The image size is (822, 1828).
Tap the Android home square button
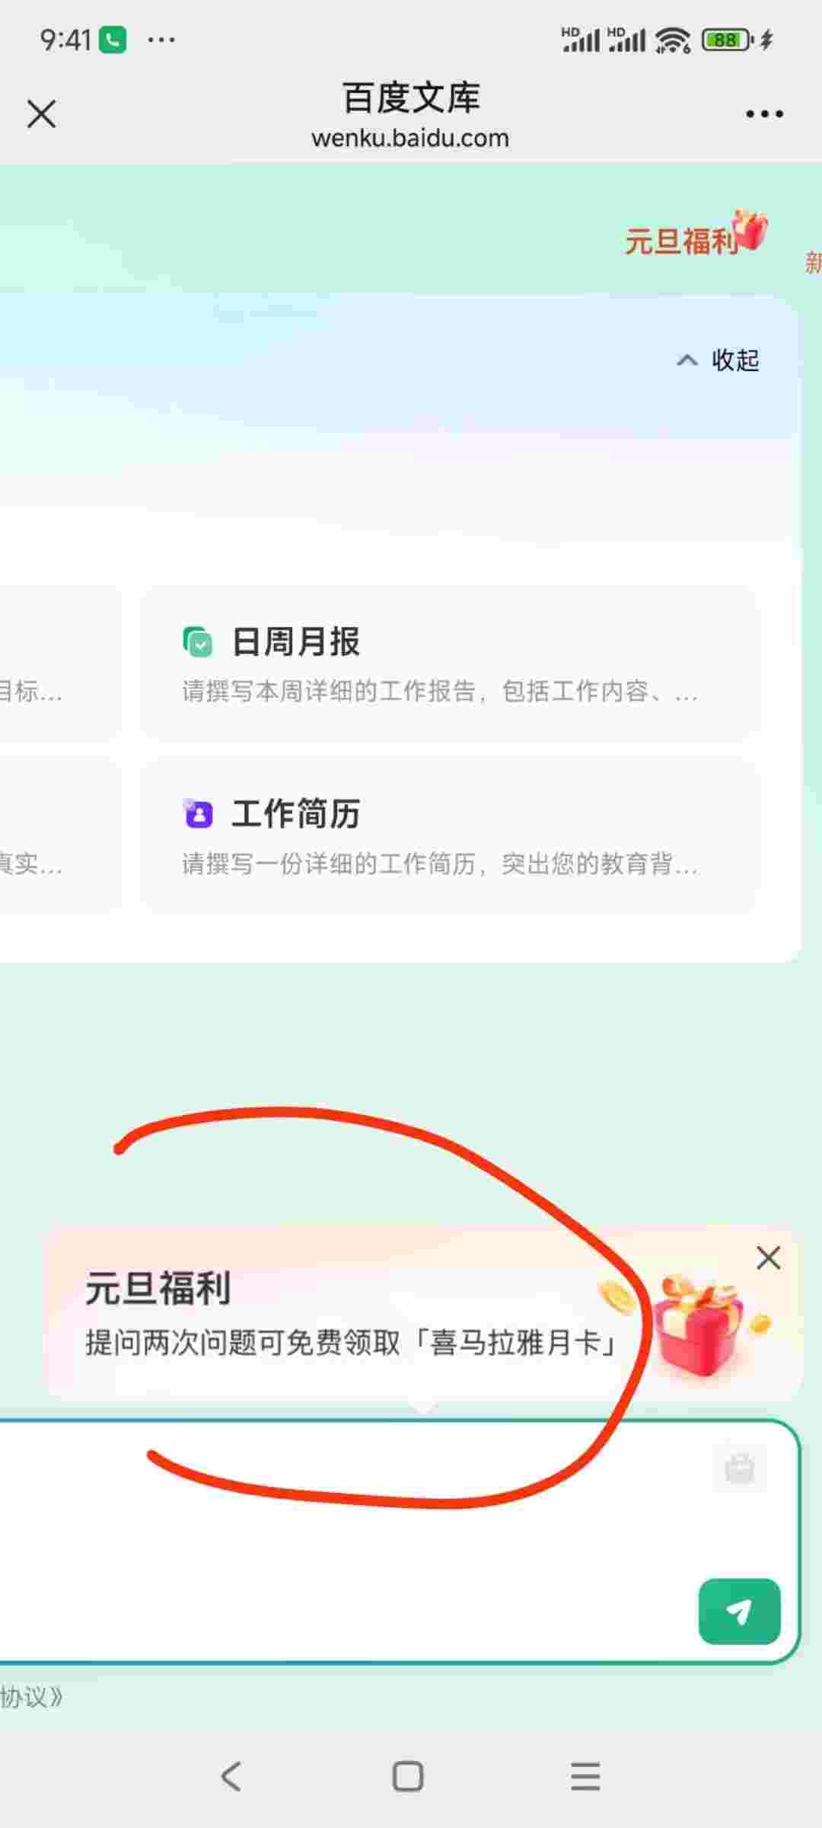click(408, 1776)
